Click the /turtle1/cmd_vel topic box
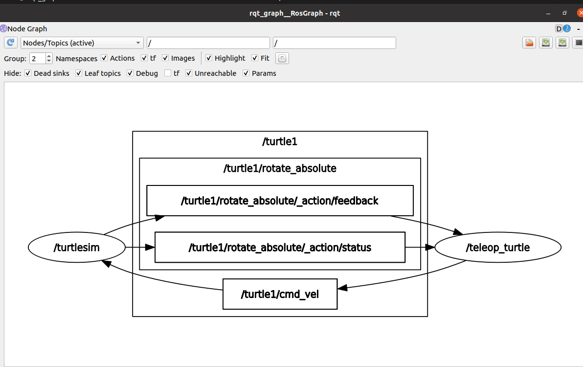583x367 pixels. [x=280, y=294]
